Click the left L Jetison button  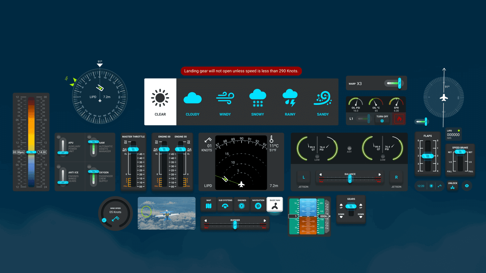point(303,177)
